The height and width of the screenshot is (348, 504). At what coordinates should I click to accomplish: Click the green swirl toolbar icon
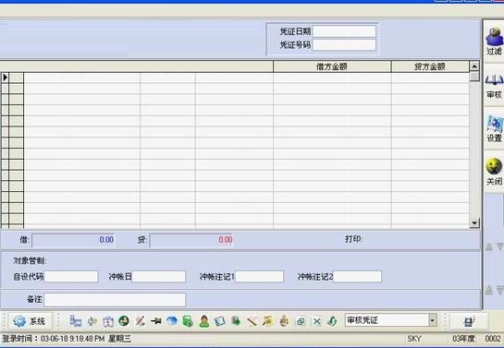pyautogui.click(x=333, y=320)
